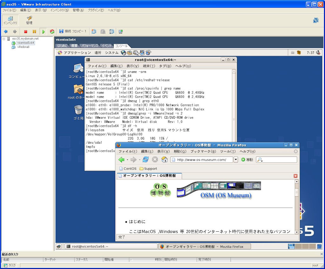This screenshot has height=269, width=325.
Task: Reset the VM with the red-green restart icon
Action: point(52,31)
